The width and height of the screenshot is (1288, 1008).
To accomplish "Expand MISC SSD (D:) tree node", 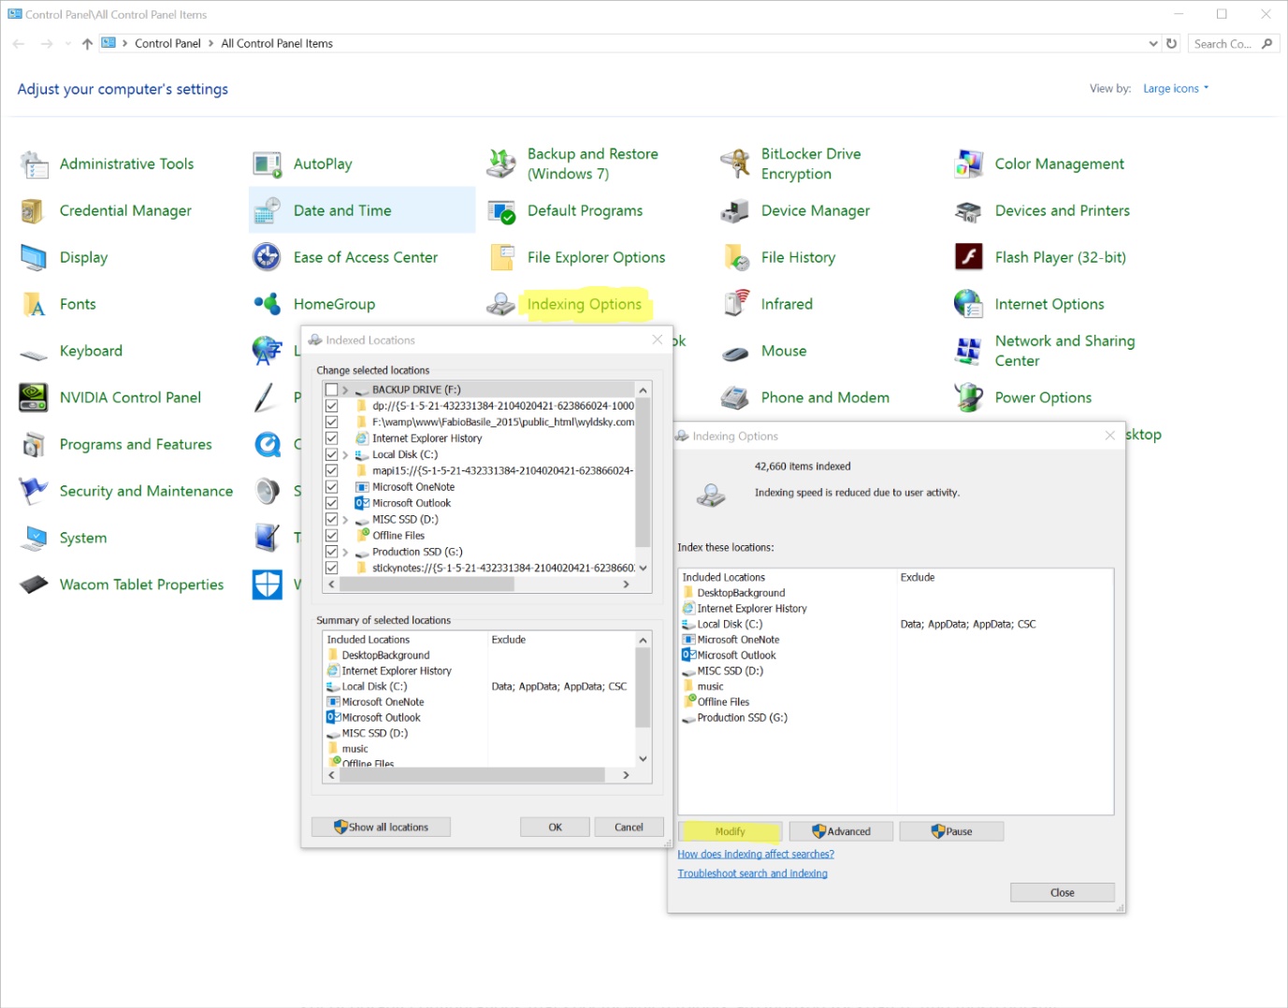I will [345, 520].
